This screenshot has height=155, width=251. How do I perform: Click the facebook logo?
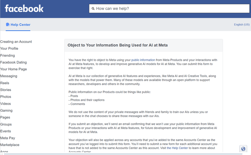pyautogui.click(x=24, y=8)
